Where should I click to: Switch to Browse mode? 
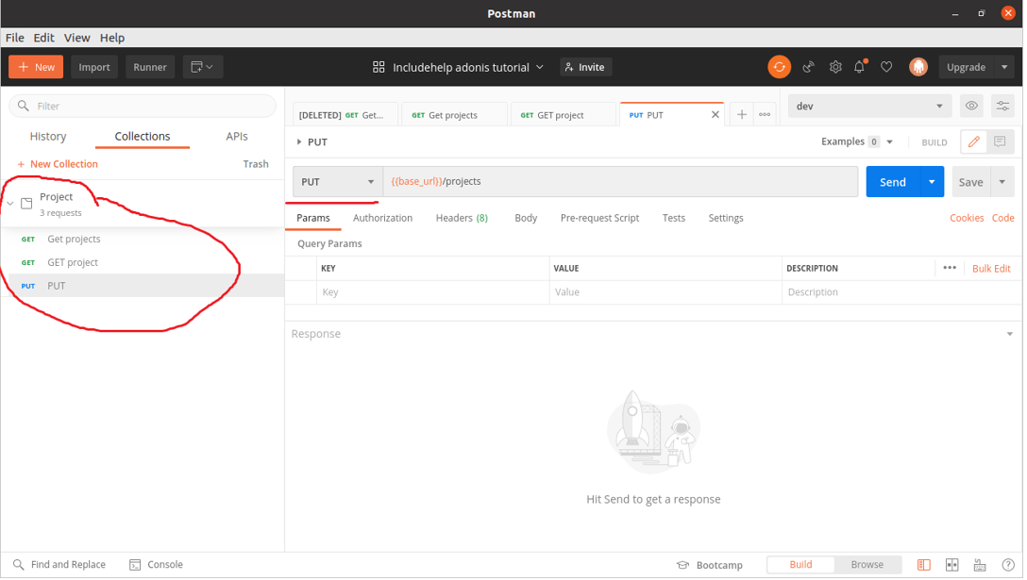(867, 564)
